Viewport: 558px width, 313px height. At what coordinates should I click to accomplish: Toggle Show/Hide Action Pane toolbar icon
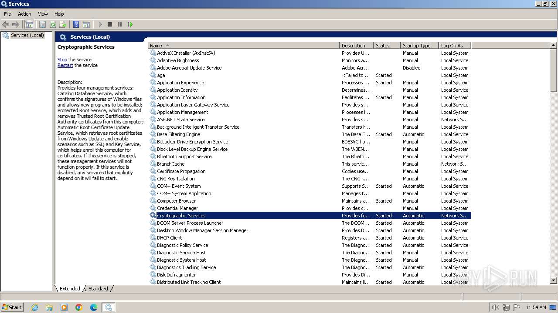[86, 24]
